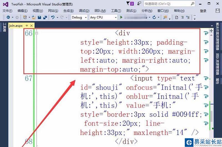
Task: Open the 文件(F) menu
Action: click(7, 11)
